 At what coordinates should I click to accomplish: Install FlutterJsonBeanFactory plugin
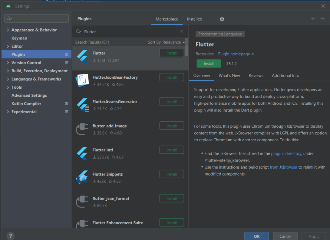pyautogui.click(x=172, y=77)
